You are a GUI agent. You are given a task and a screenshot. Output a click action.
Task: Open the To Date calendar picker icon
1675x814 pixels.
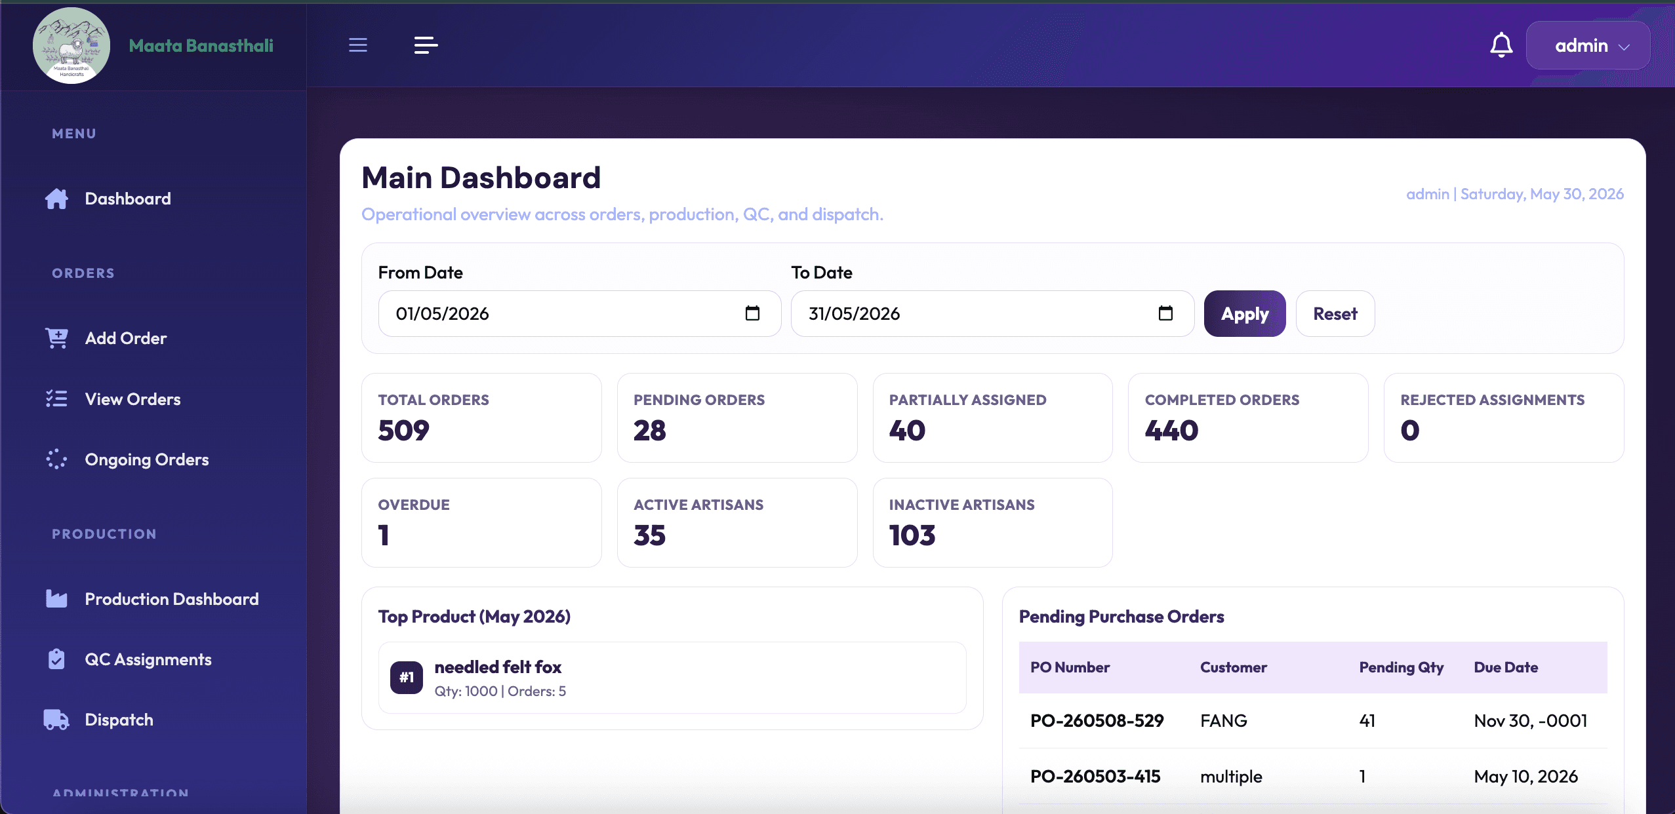pyautogui.click(x=1165, y=313)
